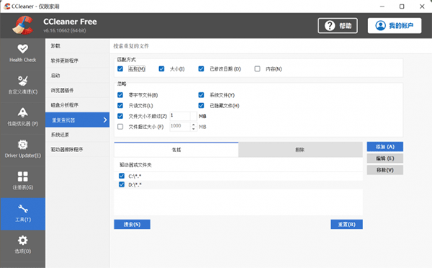432x268 pixels.
Task: Toggle 已修改日期 (D) modified date checkbox
Action: pyautogui.click(x=201, y=68)
